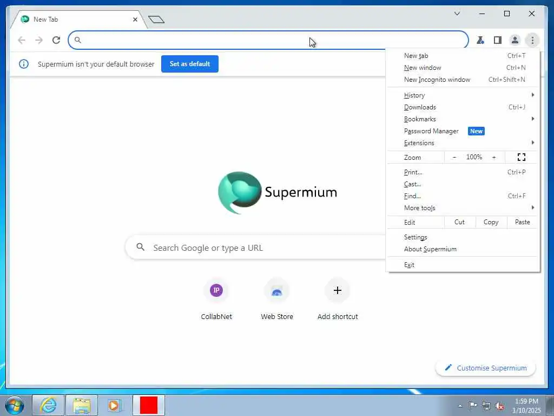Open the Windows Start menu
The height and width of the screenshot is (416, 554).
coord(15,405)
